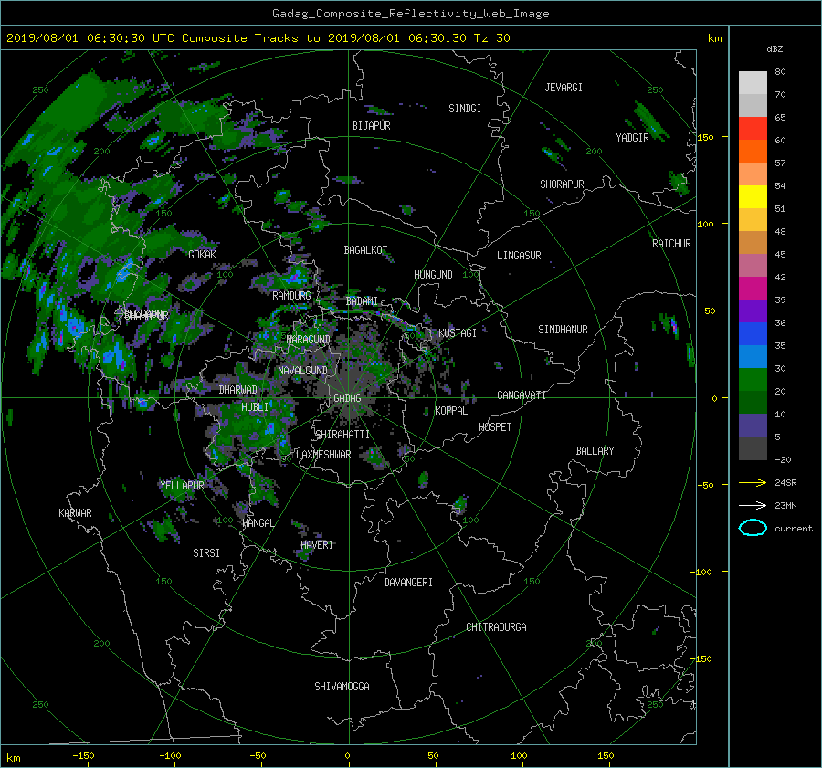Click the 42 value in dBZ scale

780,278
